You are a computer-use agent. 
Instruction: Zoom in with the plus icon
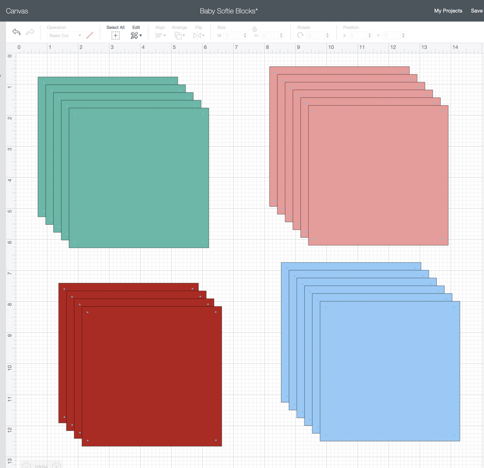(x=57, y=465)
